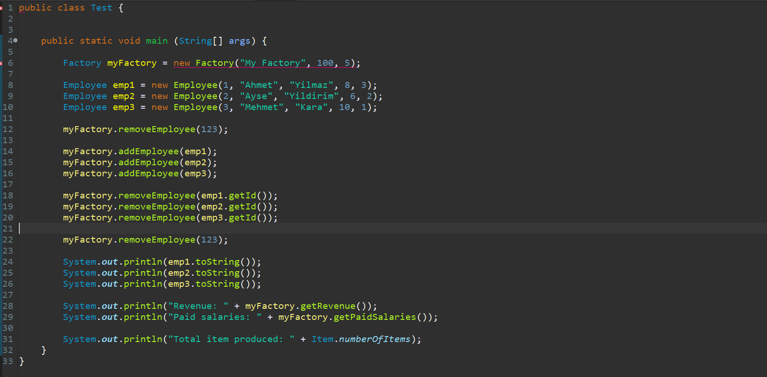Image resolution: width=767 pixels, height=377 pixels.
Task: Click "removeEmployee" on line 22
Action: (157, 240)
